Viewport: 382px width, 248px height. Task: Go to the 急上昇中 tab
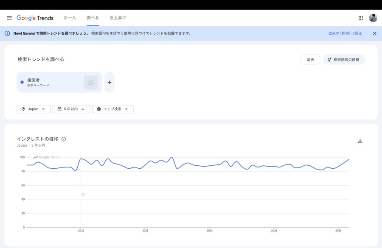(x=118, y=18)
